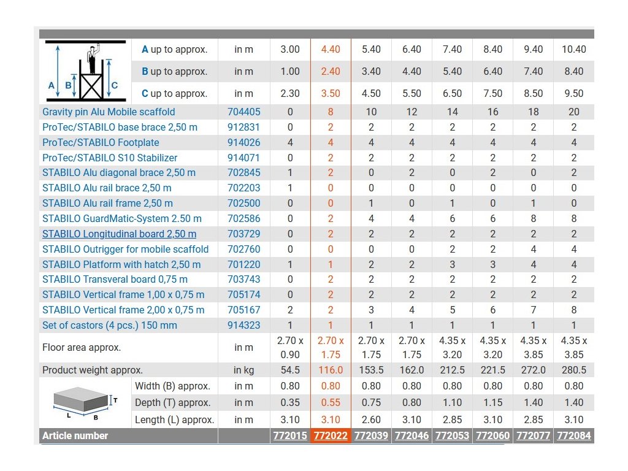
Task: Click the package dimensions box illustration
Action: tap(85, 404)
